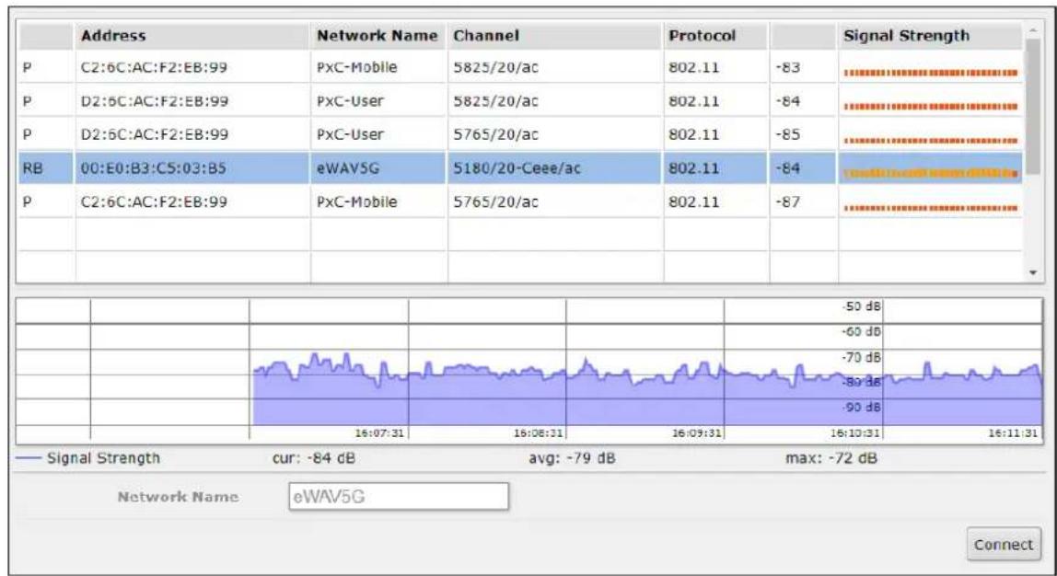Click 5825/20/ac channel in PxC-User row
Image resolution: width=1057 pixels, height=576 pixels.
[495, 101]
